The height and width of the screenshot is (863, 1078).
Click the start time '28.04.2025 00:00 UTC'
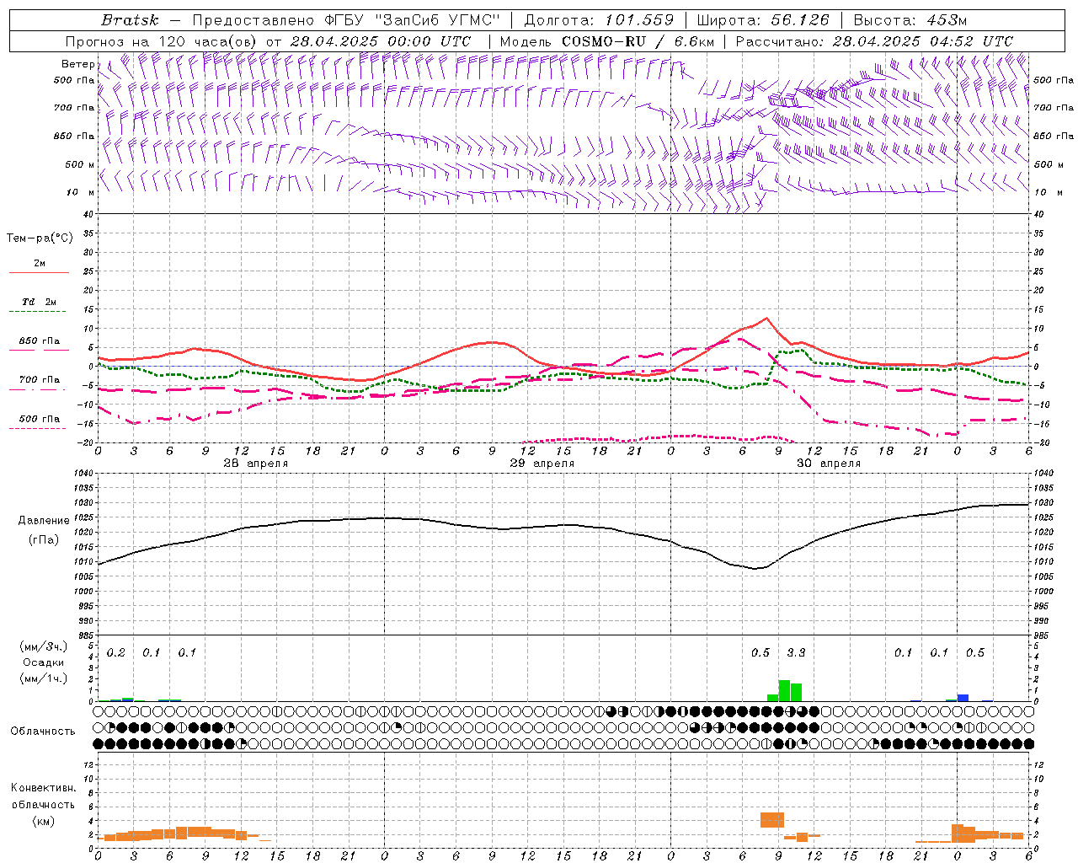tap(380, 41)
